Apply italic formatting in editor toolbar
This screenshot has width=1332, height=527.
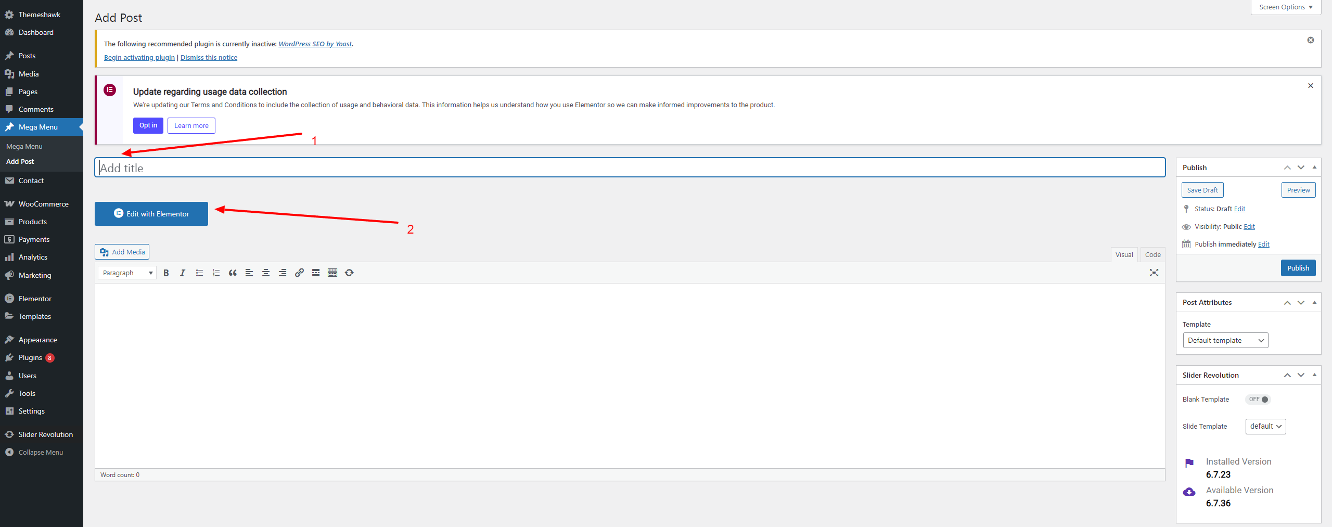(183, 273)
